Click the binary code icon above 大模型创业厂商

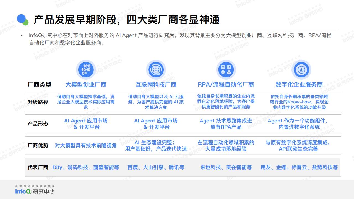click(86, 69)
